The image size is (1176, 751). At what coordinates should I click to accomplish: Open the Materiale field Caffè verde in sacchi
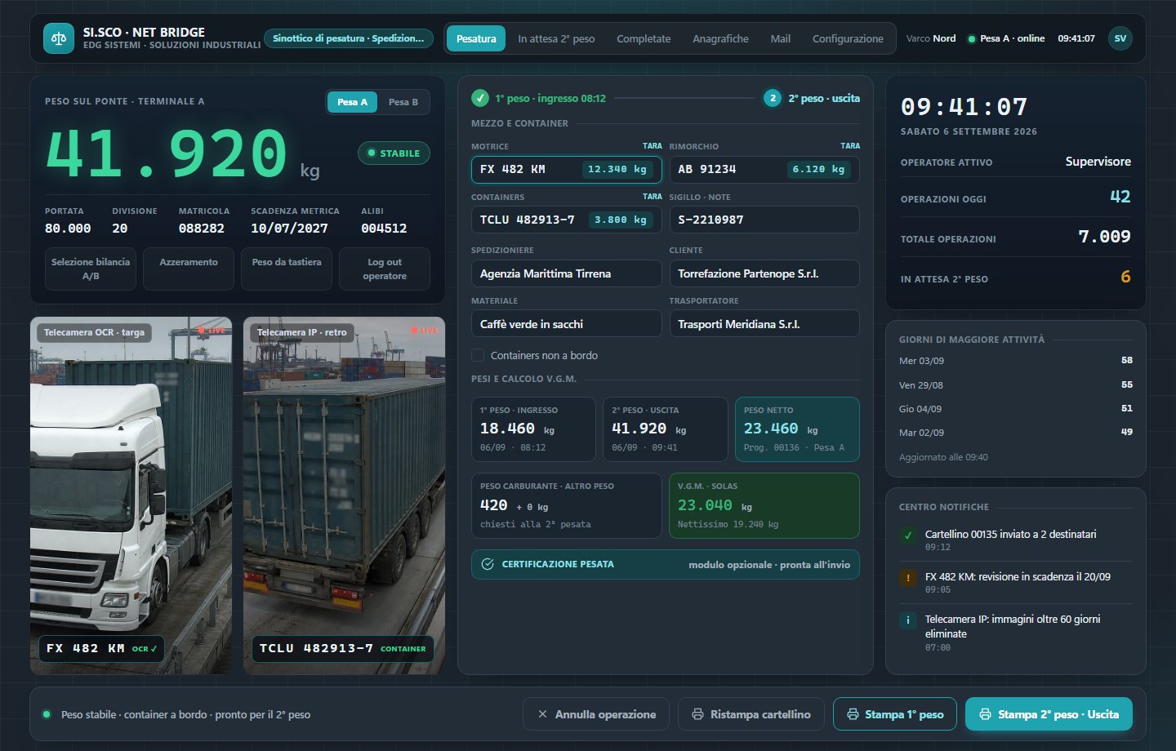tap(566, 324)
